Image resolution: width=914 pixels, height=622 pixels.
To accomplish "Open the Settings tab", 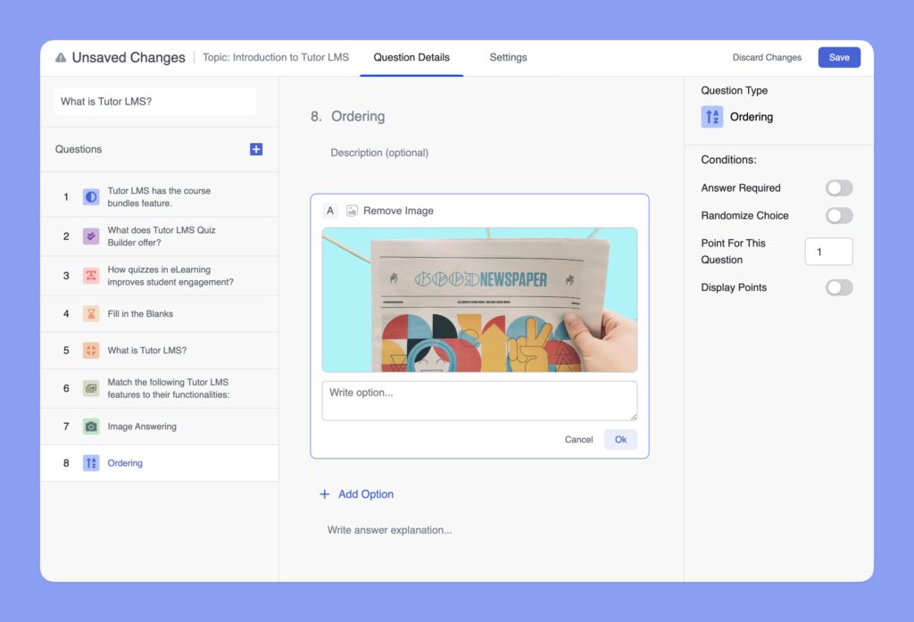I will tap(508, 57).
